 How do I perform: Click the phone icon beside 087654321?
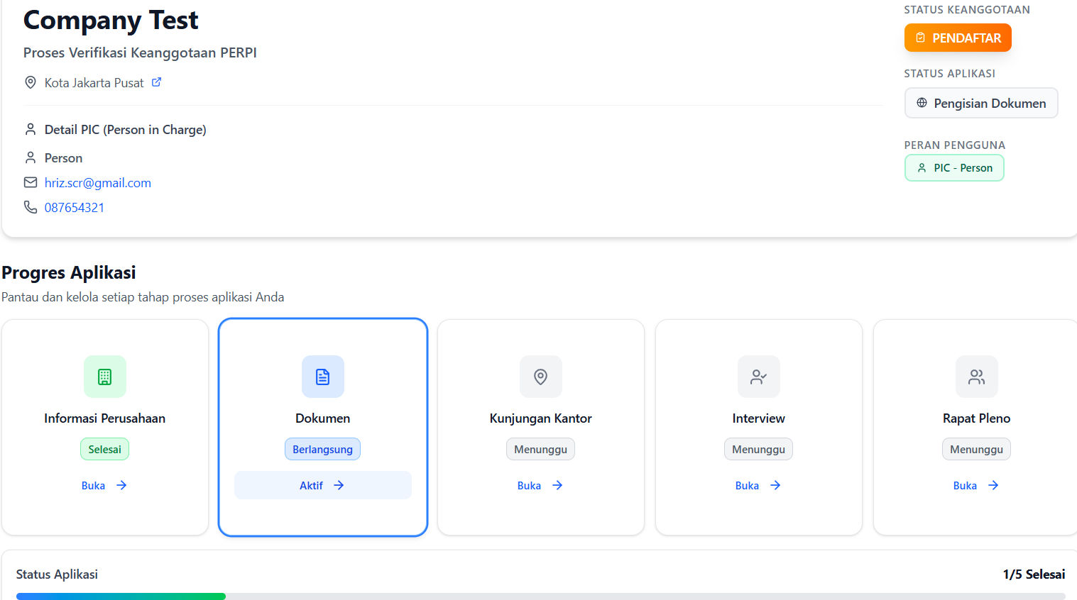[x=31, y=207]
